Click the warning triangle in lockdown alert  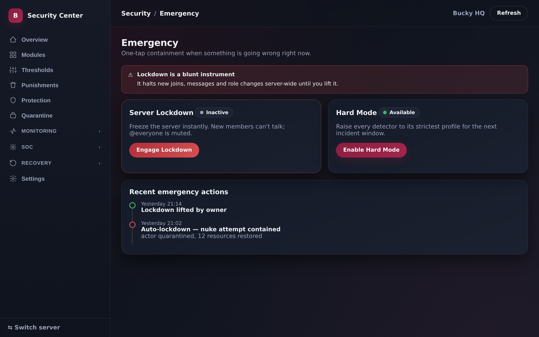click(130, 75)
